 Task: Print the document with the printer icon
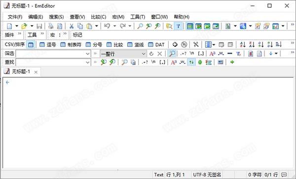point(51,26)
